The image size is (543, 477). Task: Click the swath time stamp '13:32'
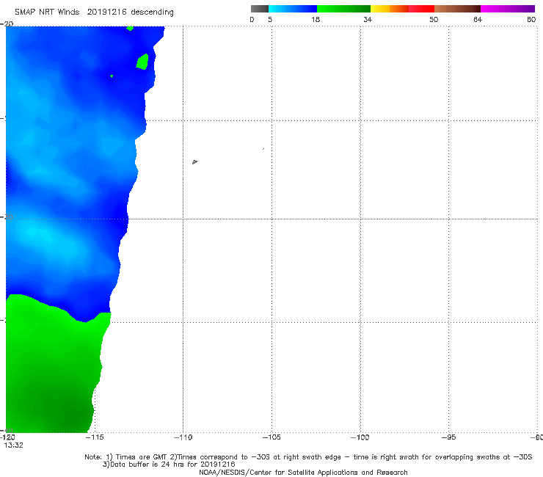[13, 445]
